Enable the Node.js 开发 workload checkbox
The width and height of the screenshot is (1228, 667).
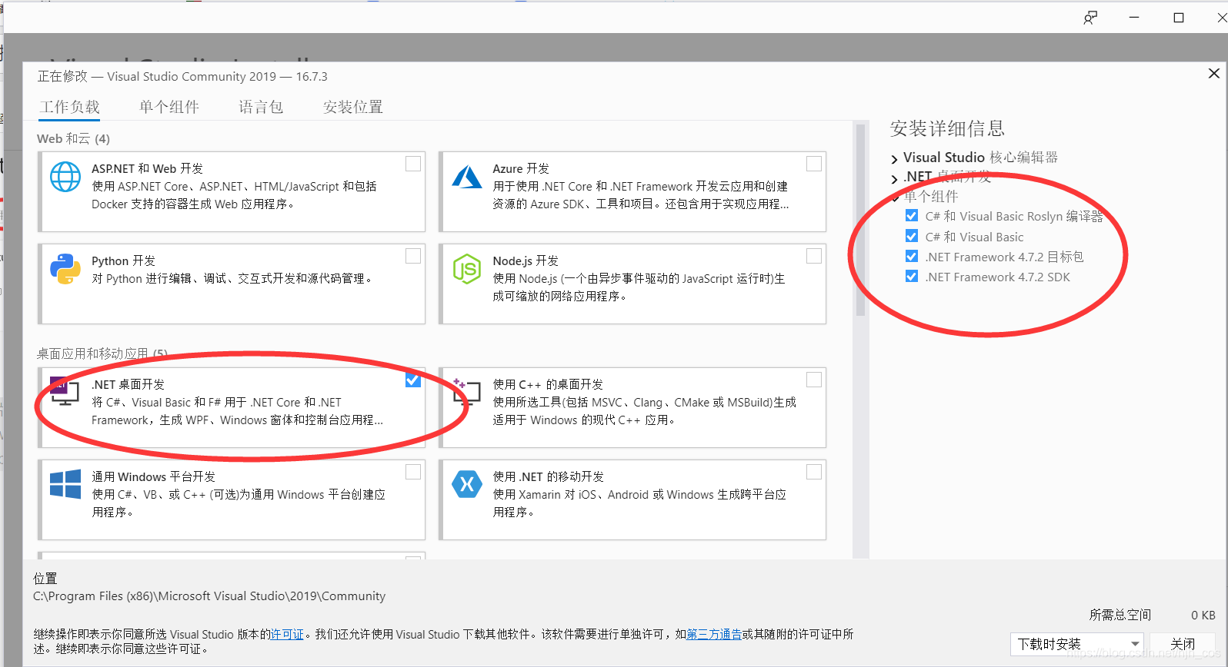point(814,256)
